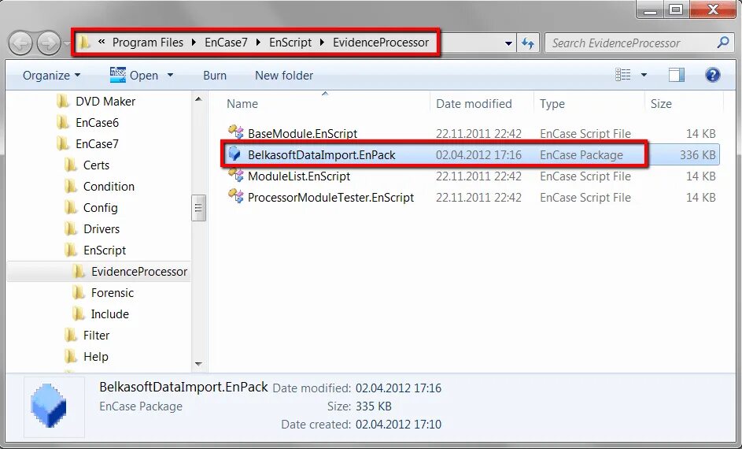Screen dimensions: 742x449
Task: Click the EnCase6 folder icon
Action: [62, 123]
